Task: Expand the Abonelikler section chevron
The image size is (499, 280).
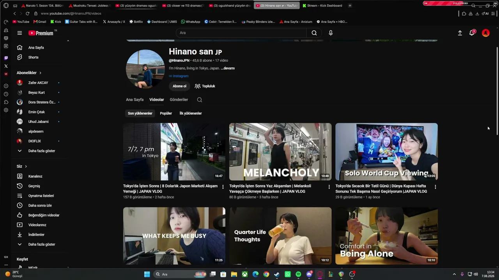Action: (x=40, y=73)
